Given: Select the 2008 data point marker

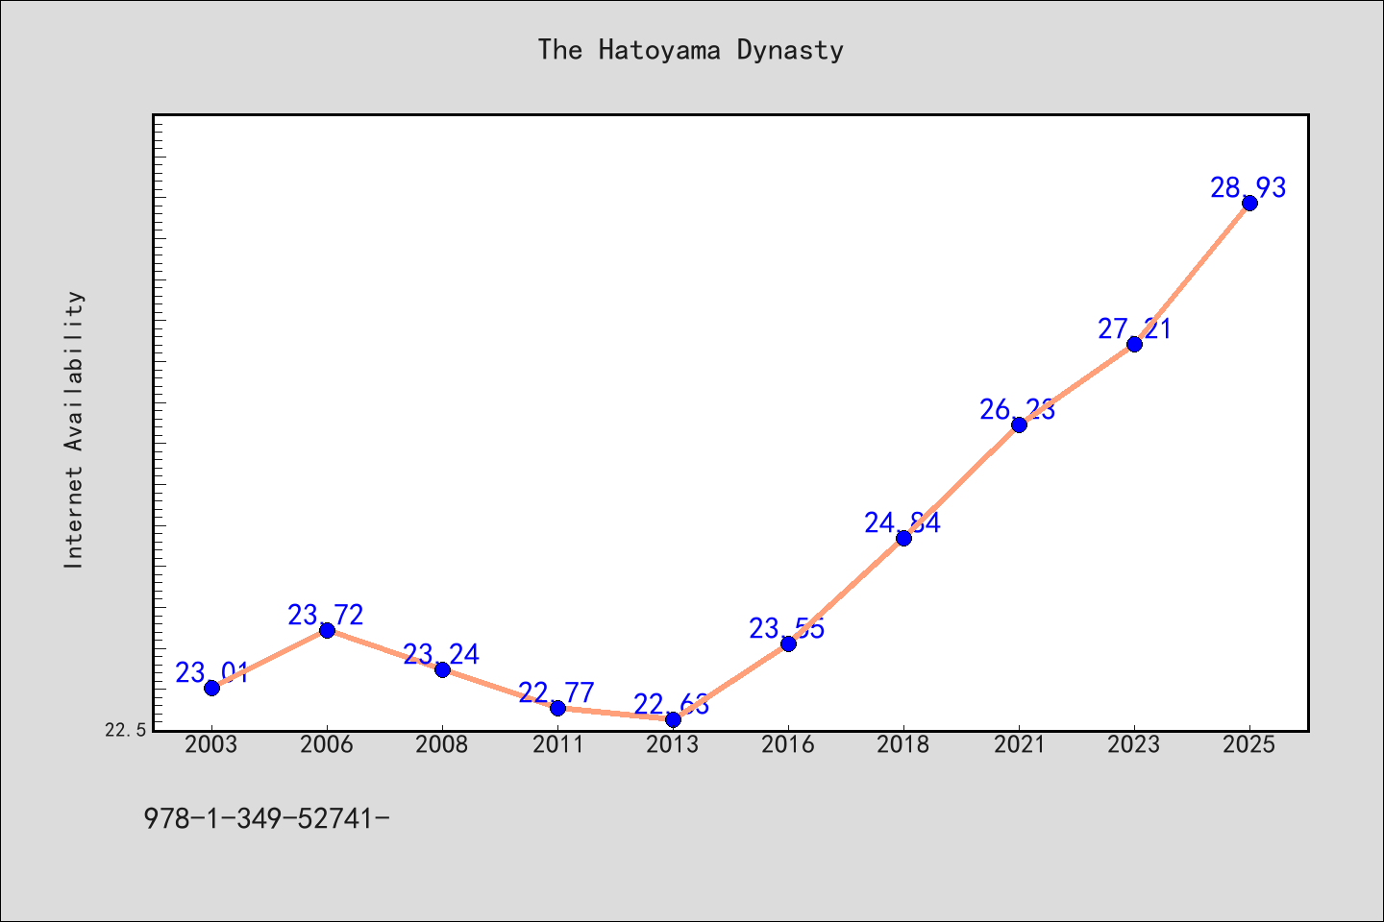Looking at the screenshot, I should coord(442,669).
